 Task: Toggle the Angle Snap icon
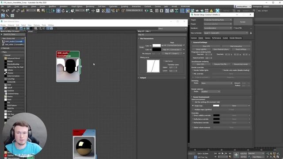pos(108,11)
